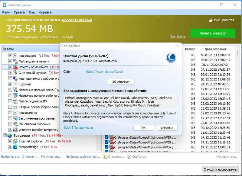Uncheck the кеш эскизов checkbox

10,56
